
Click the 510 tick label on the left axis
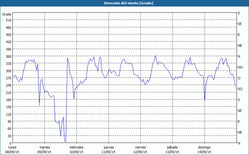pos(8,20)
